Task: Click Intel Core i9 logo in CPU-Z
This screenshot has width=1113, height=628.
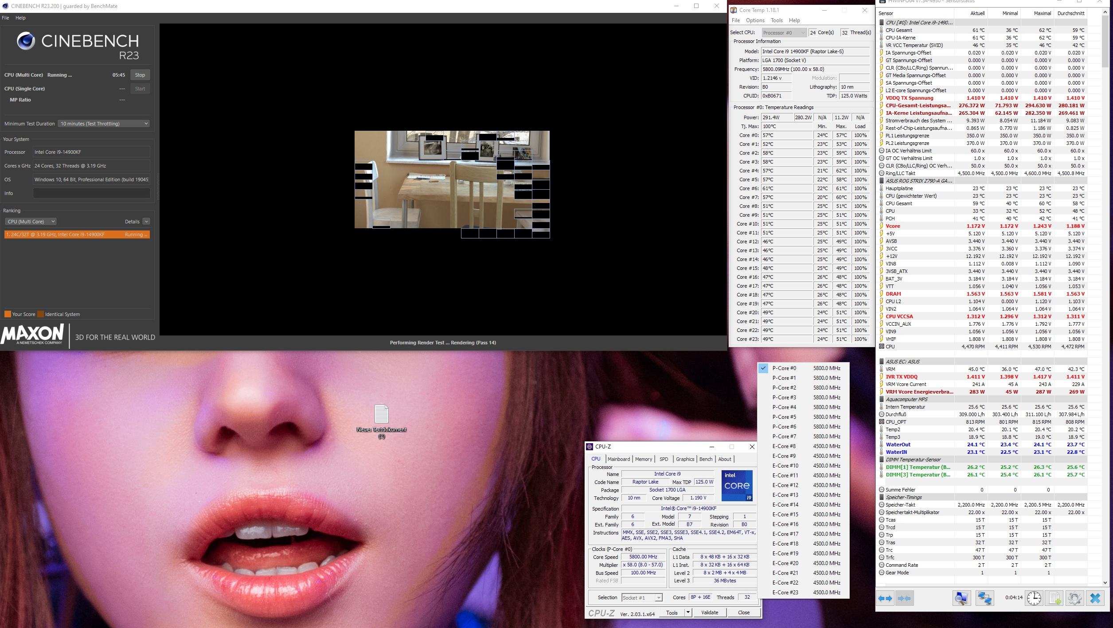Action: coord(737,485)
